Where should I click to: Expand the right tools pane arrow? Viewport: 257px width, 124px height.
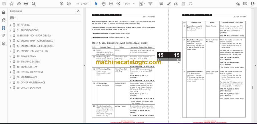[x=256, y=65]
